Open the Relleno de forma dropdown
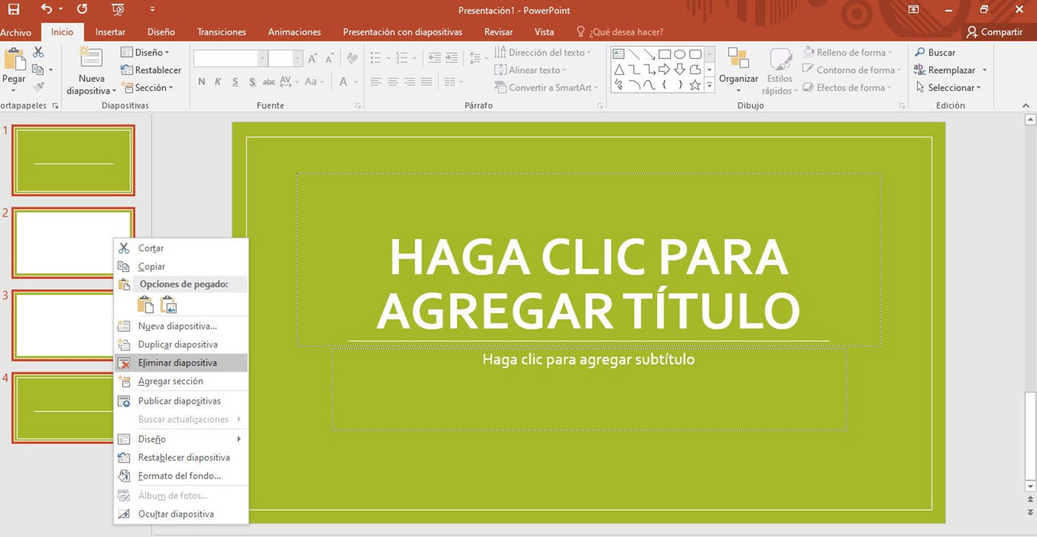 pos(847,53)
